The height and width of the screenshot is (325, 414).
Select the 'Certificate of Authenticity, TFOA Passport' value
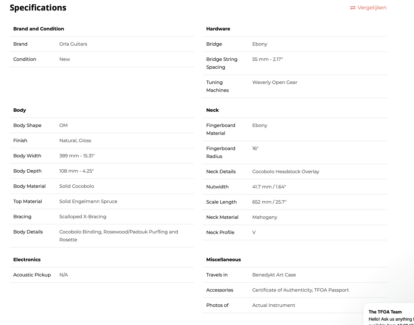pos(300,290)
